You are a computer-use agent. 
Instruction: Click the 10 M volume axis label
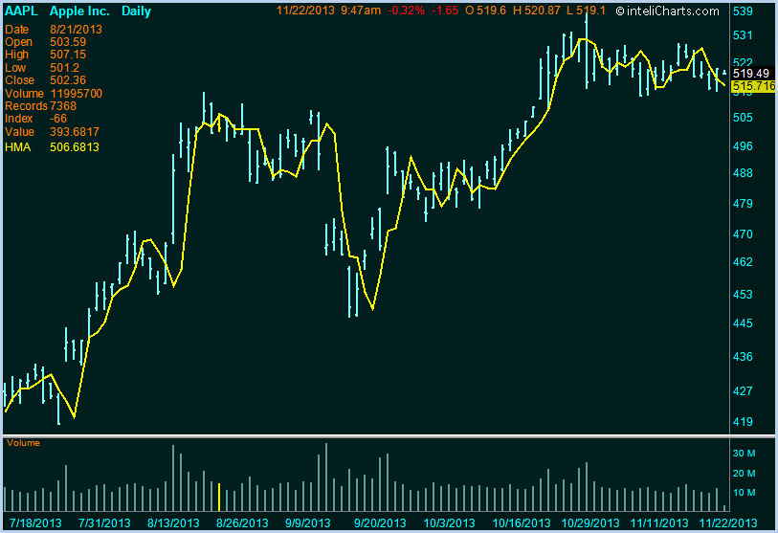745,493
